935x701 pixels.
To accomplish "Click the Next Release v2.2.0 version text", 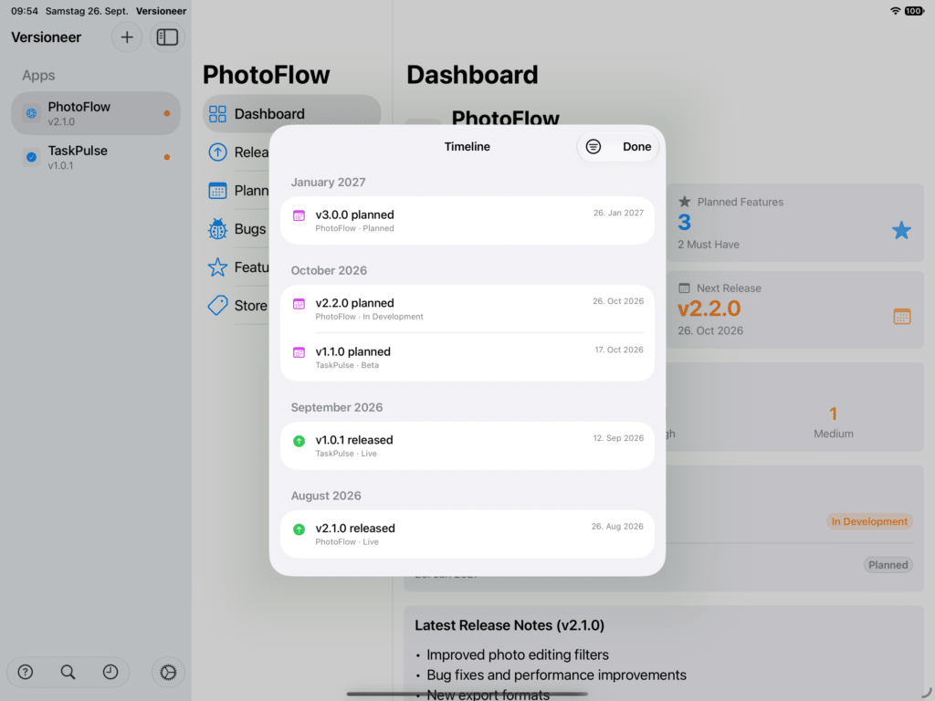I will pyautogui.click(x=709, y=309).
